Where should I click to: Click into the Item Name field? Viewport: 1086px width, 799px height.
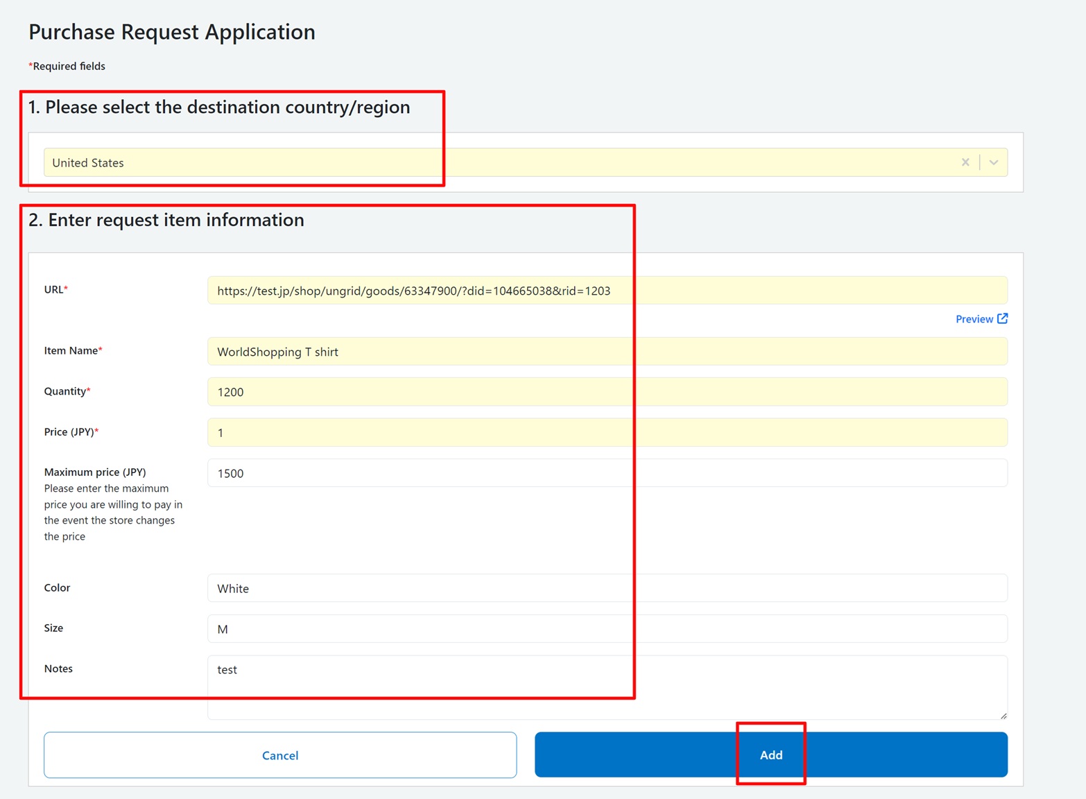[x=607, y=352]
